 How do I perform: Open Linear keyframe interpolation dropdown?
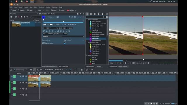58,24
